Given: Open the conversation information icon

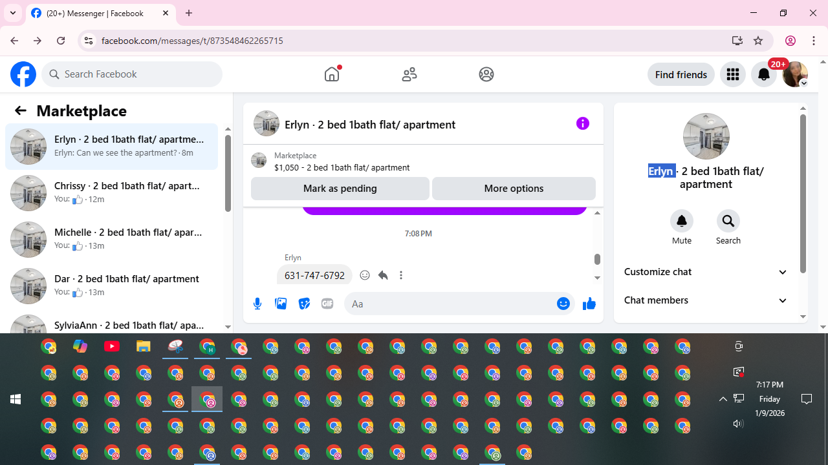Looking at the screenshot, I should pos(583,123).
